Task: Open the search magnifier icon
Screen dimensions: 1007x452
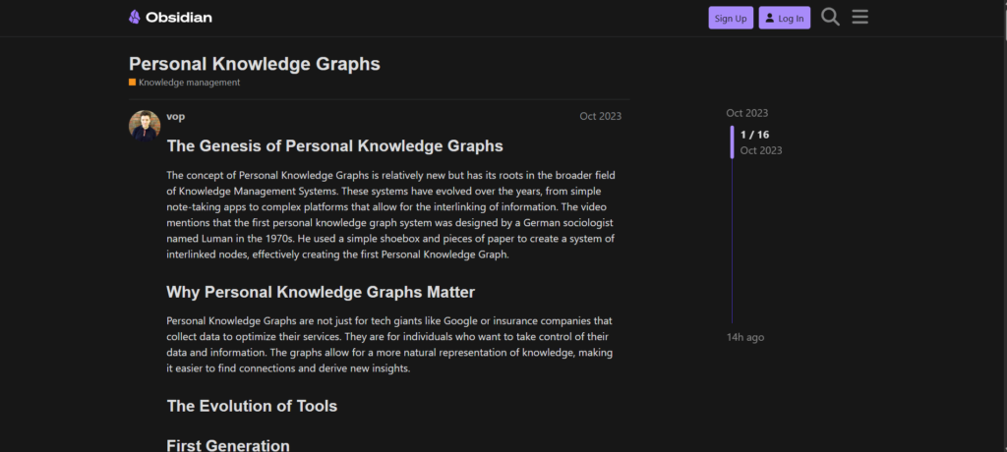Action: 830,18
